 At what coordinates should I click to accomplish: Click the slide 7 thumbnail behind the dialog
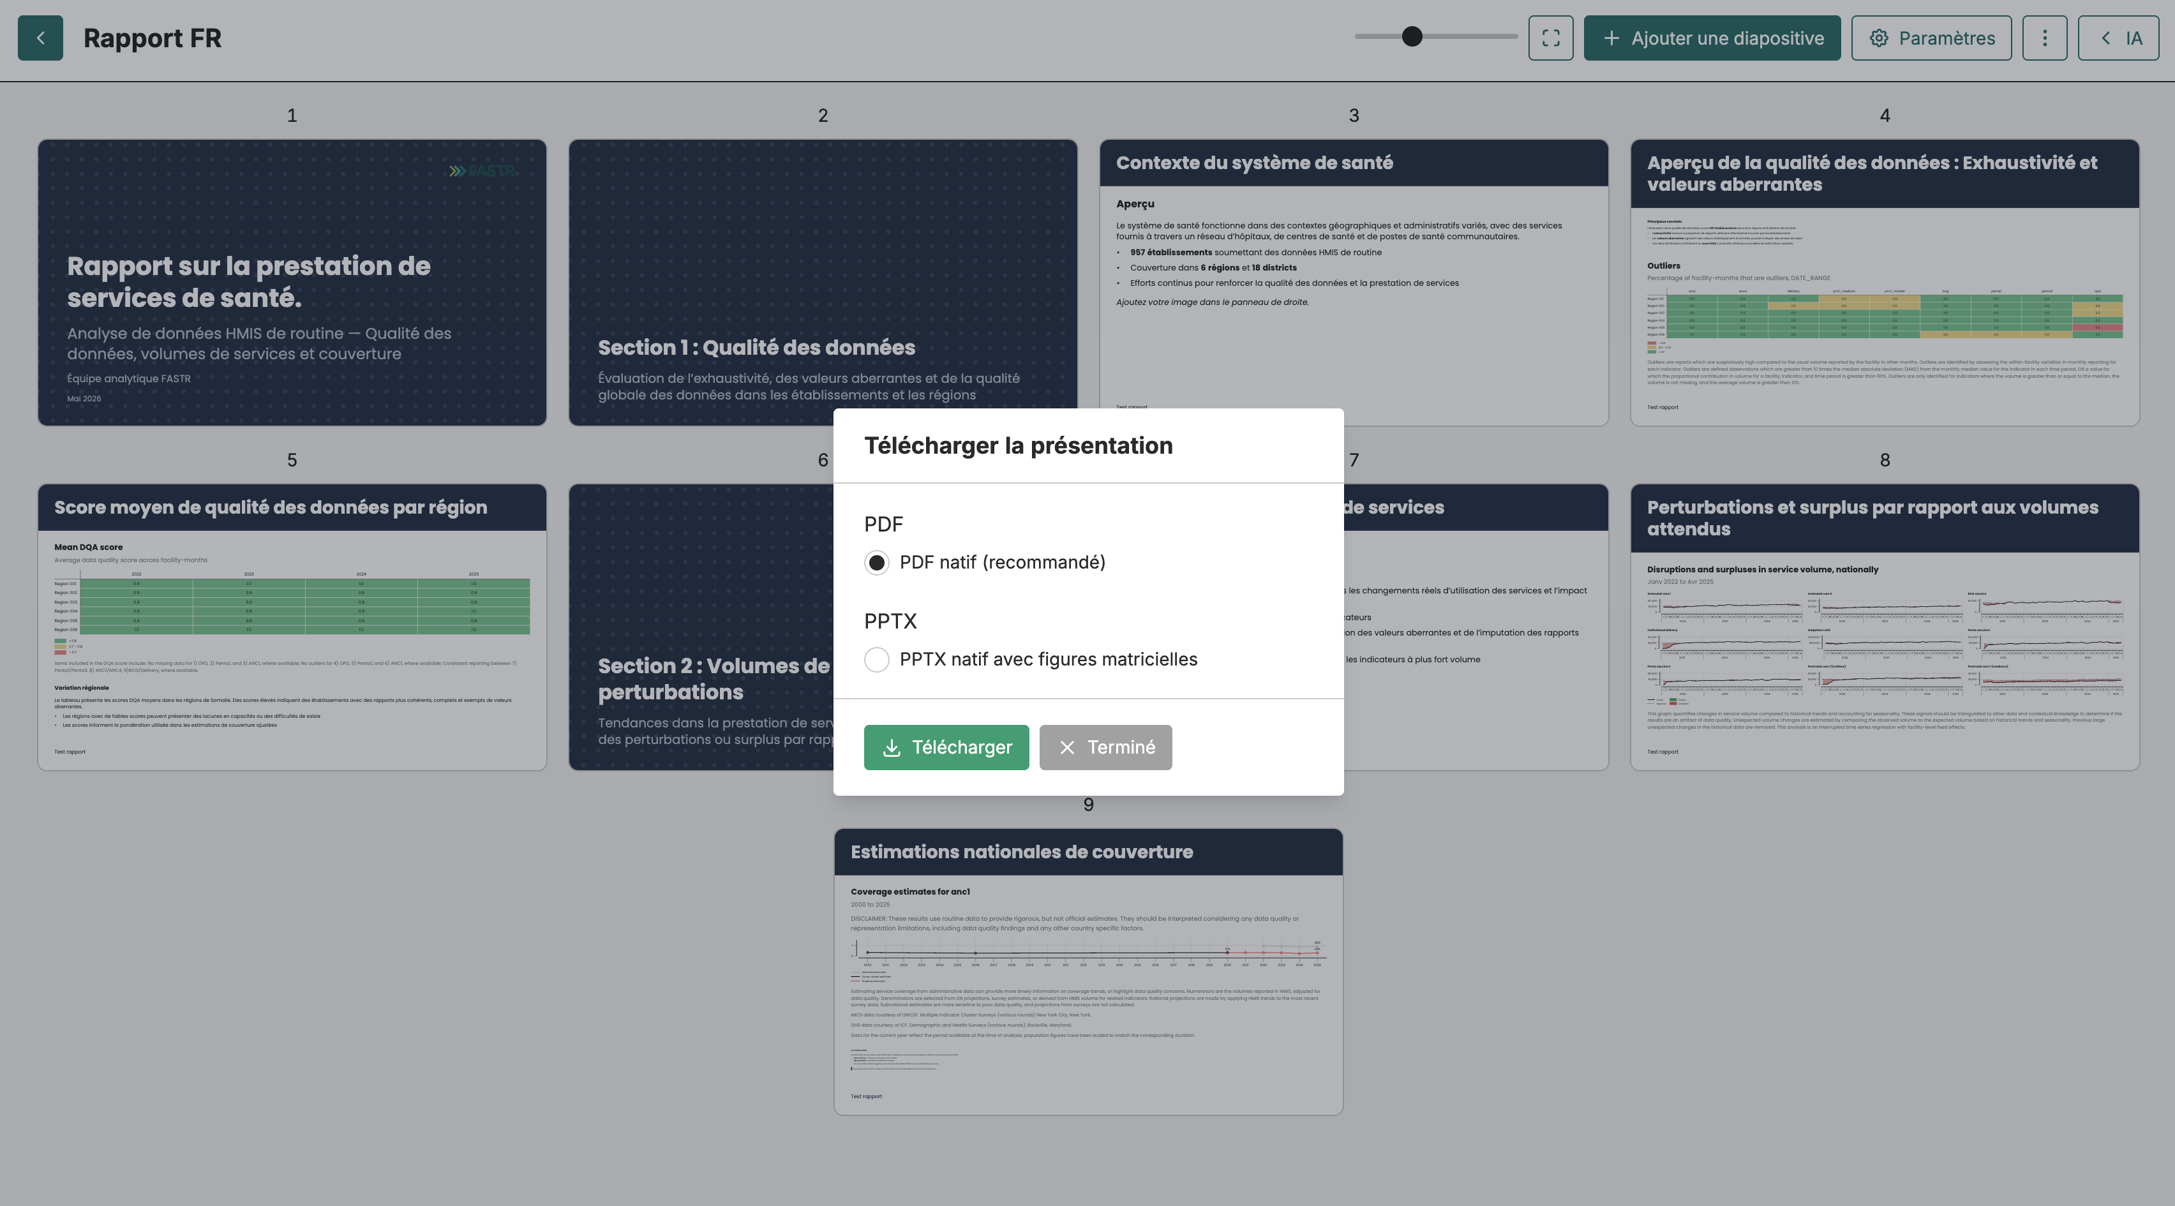(x=1476, y=627)
